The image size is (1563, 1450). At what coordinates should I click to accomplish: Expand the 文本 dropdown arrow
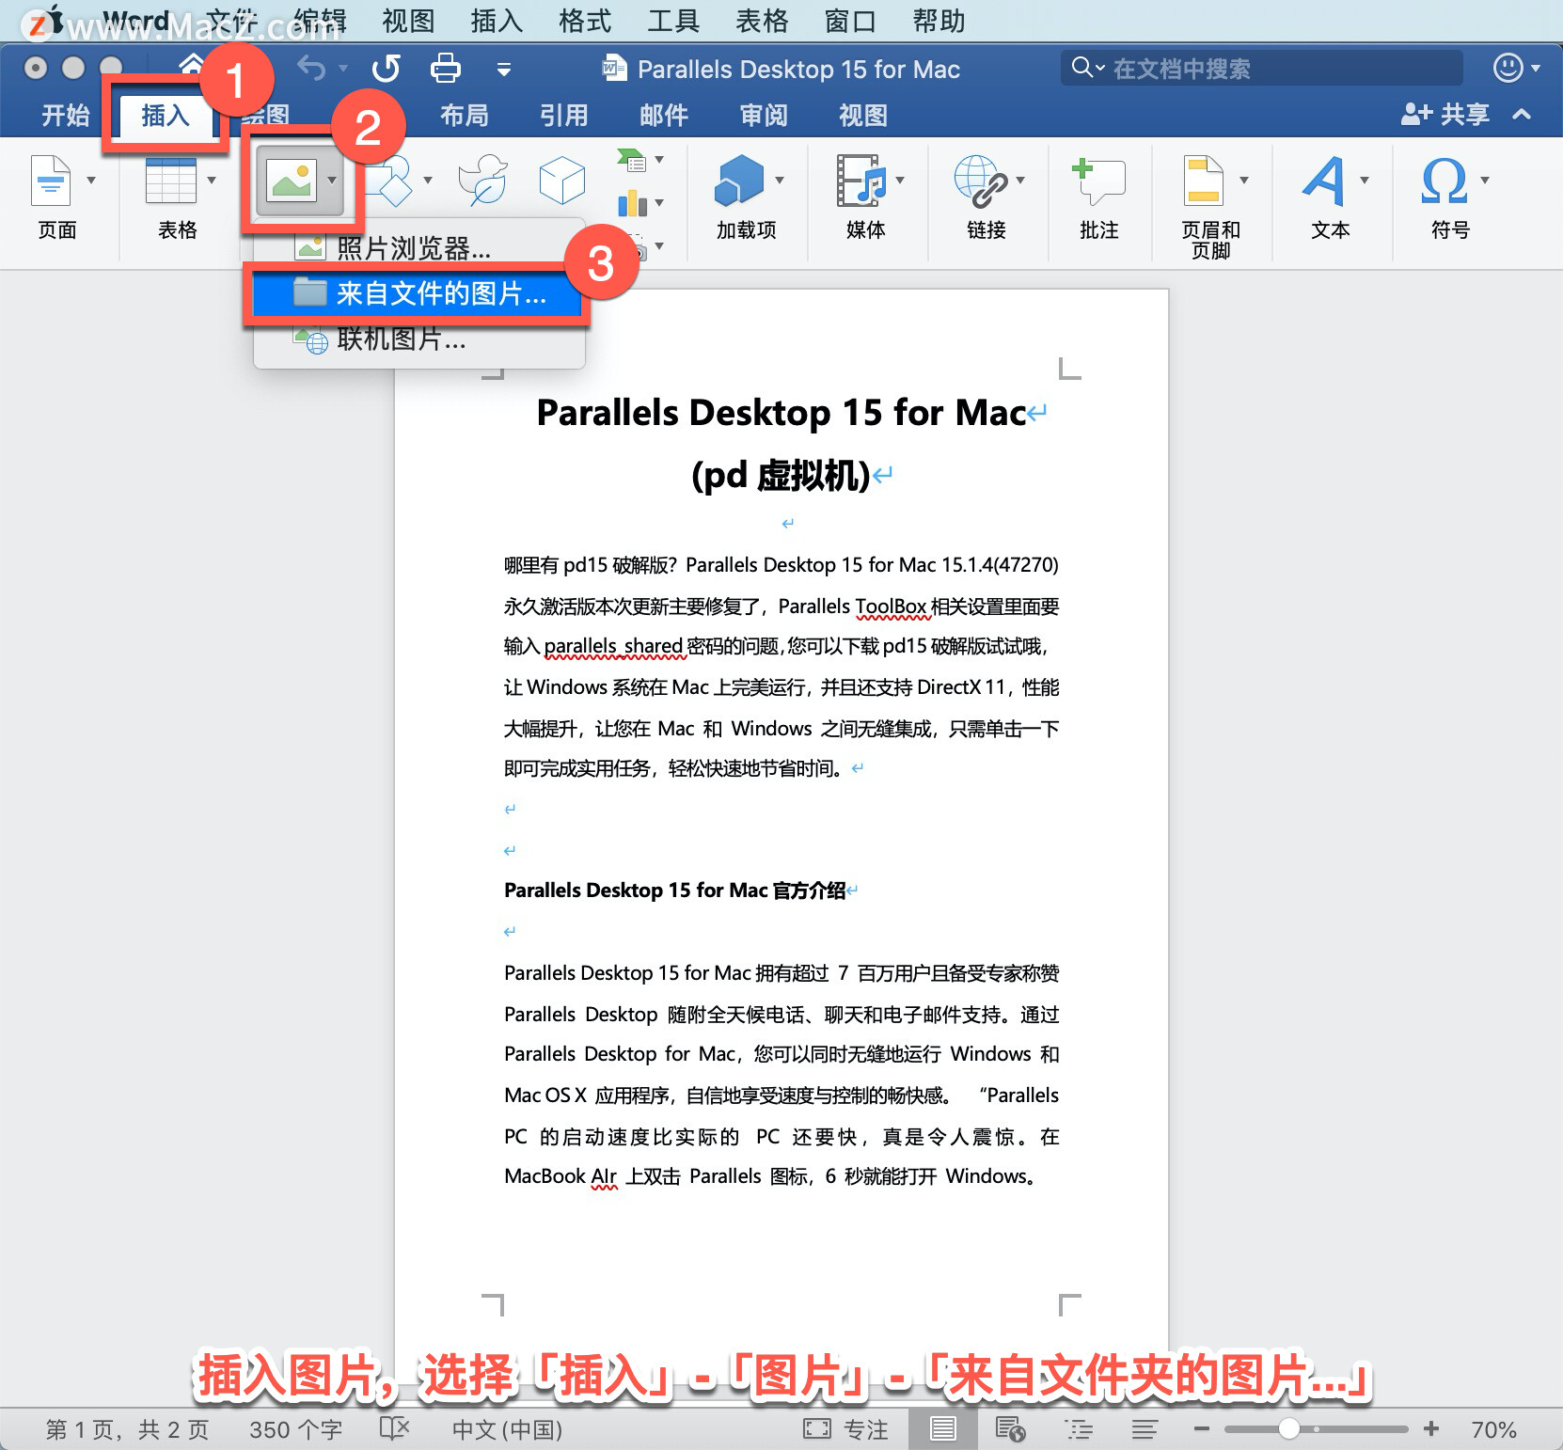1365,180
